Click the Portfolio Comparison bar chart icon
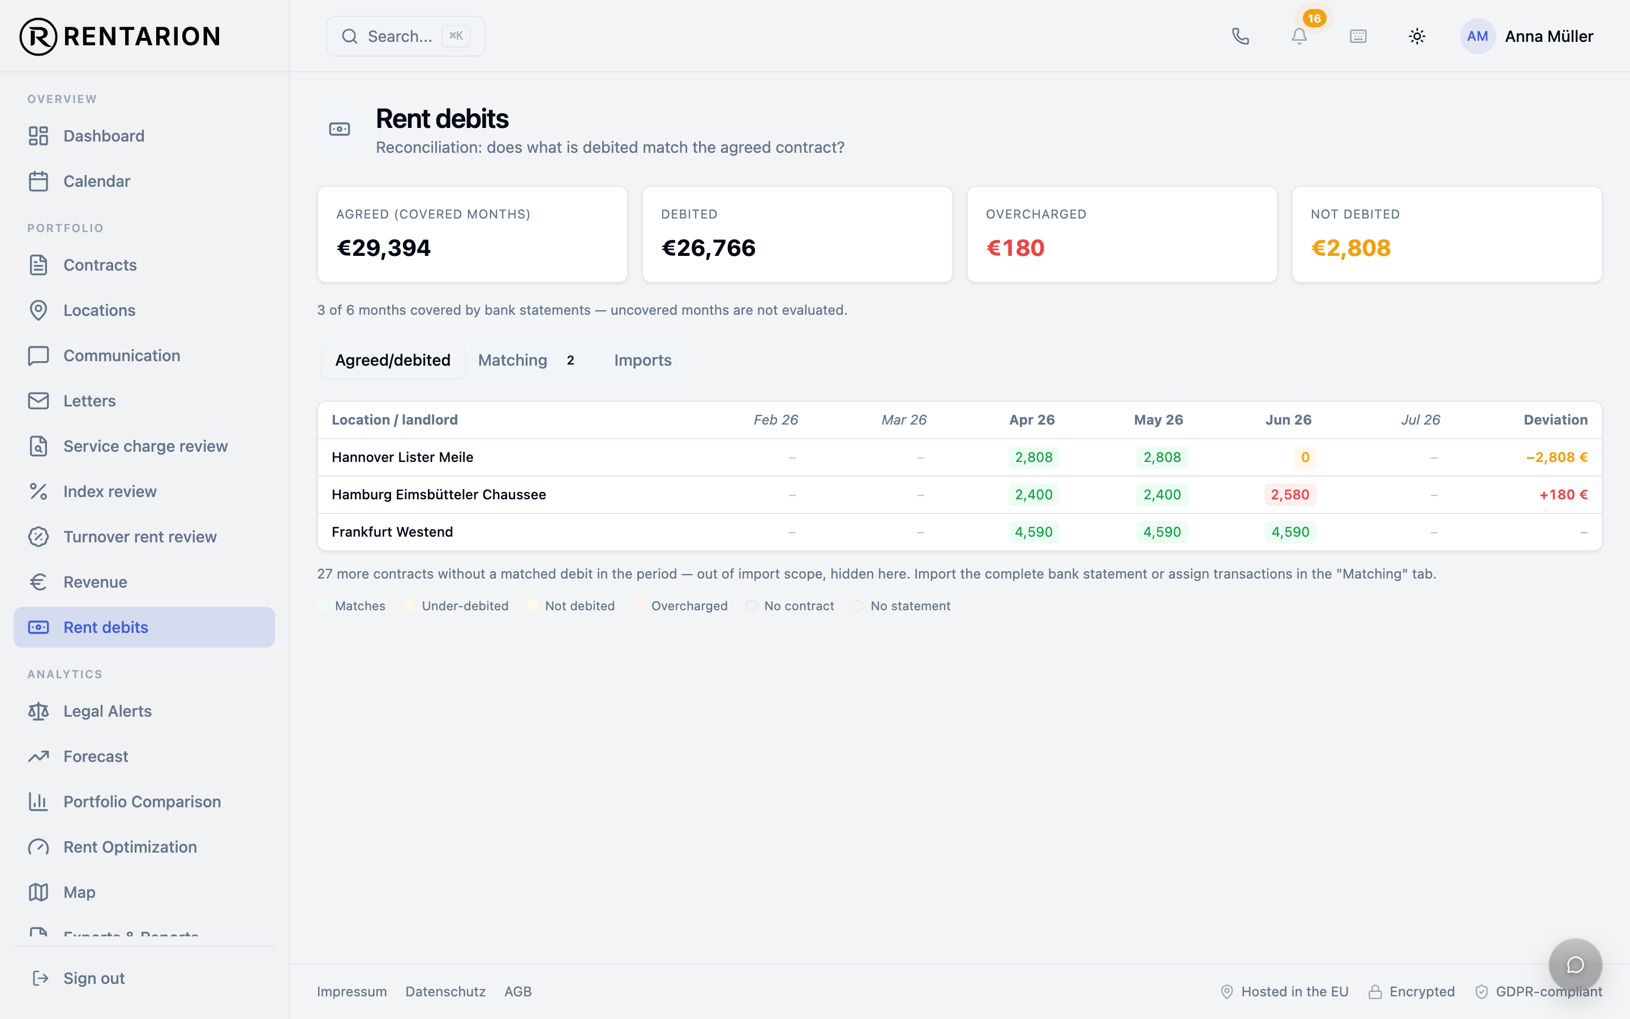 38,802
